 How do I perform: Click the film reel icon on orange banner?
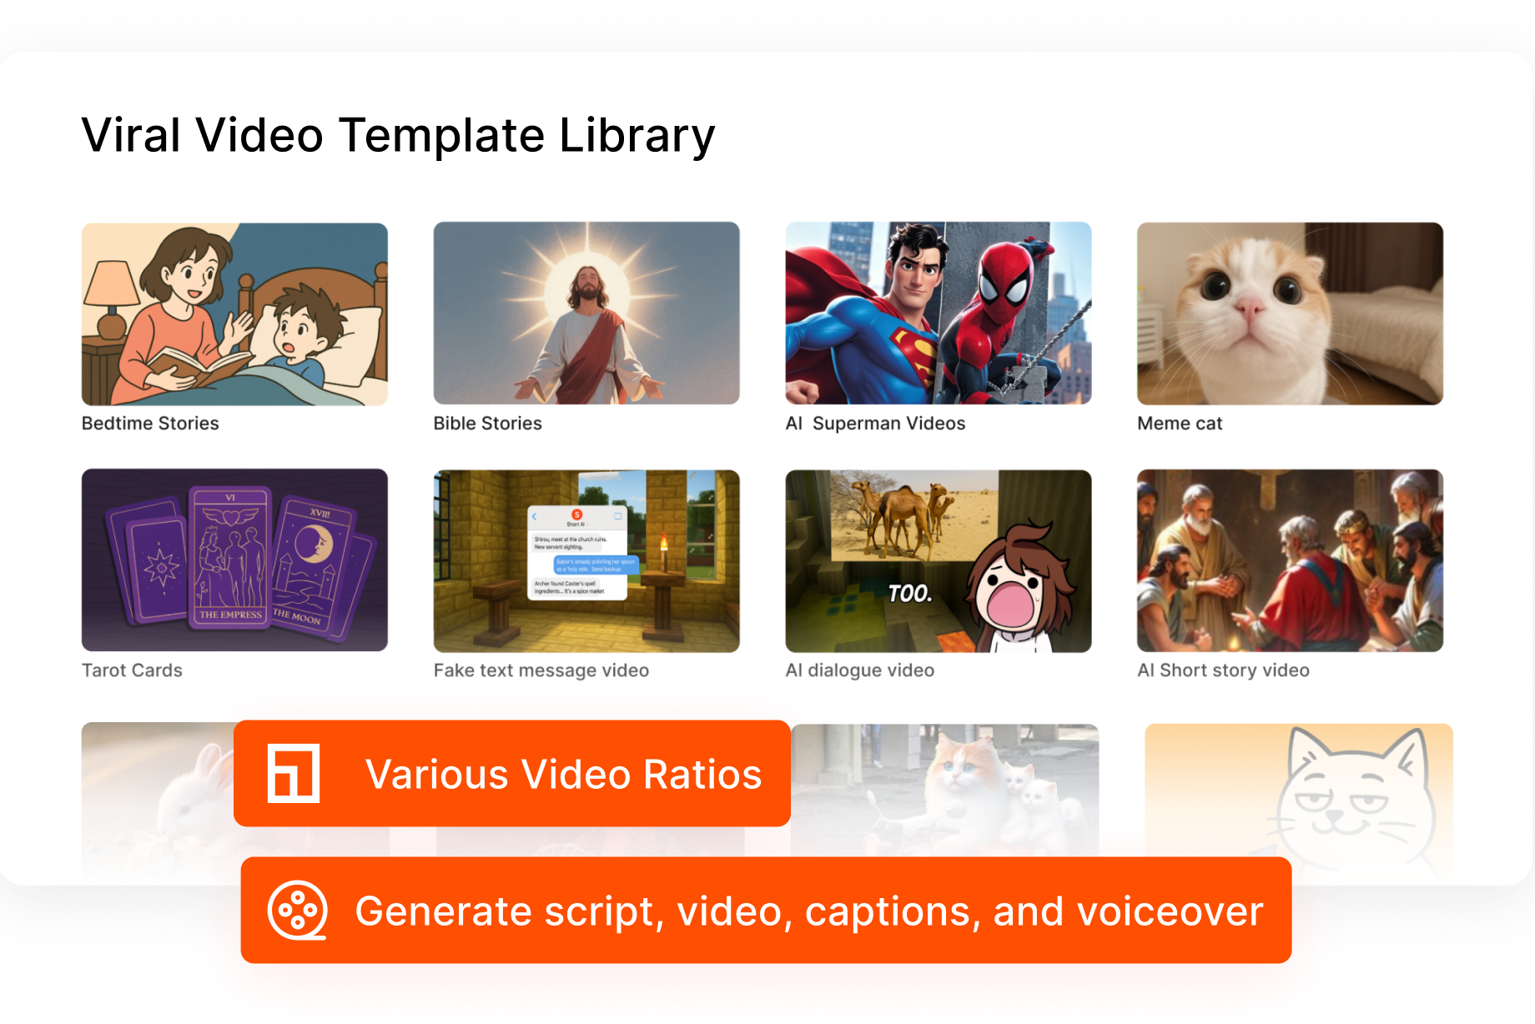[x=297, y=911]
